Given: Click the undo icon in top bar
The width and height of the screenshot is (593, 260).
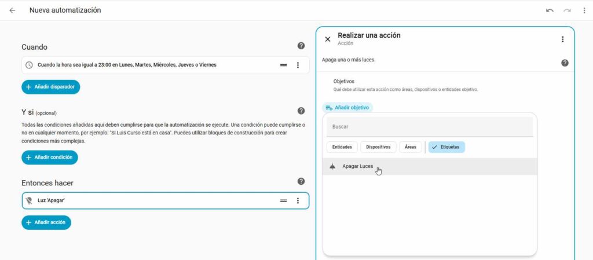Looking at the screenshot, I should 550,10.
